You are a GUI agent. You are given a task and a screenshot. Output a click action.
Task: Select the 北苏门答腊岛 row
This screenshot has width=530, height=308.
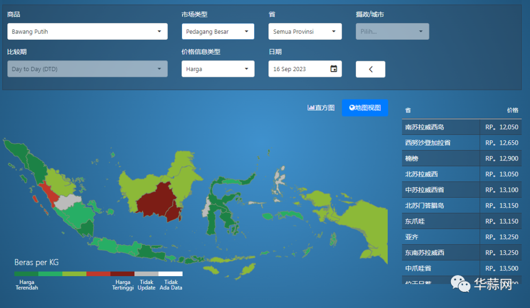461,205
